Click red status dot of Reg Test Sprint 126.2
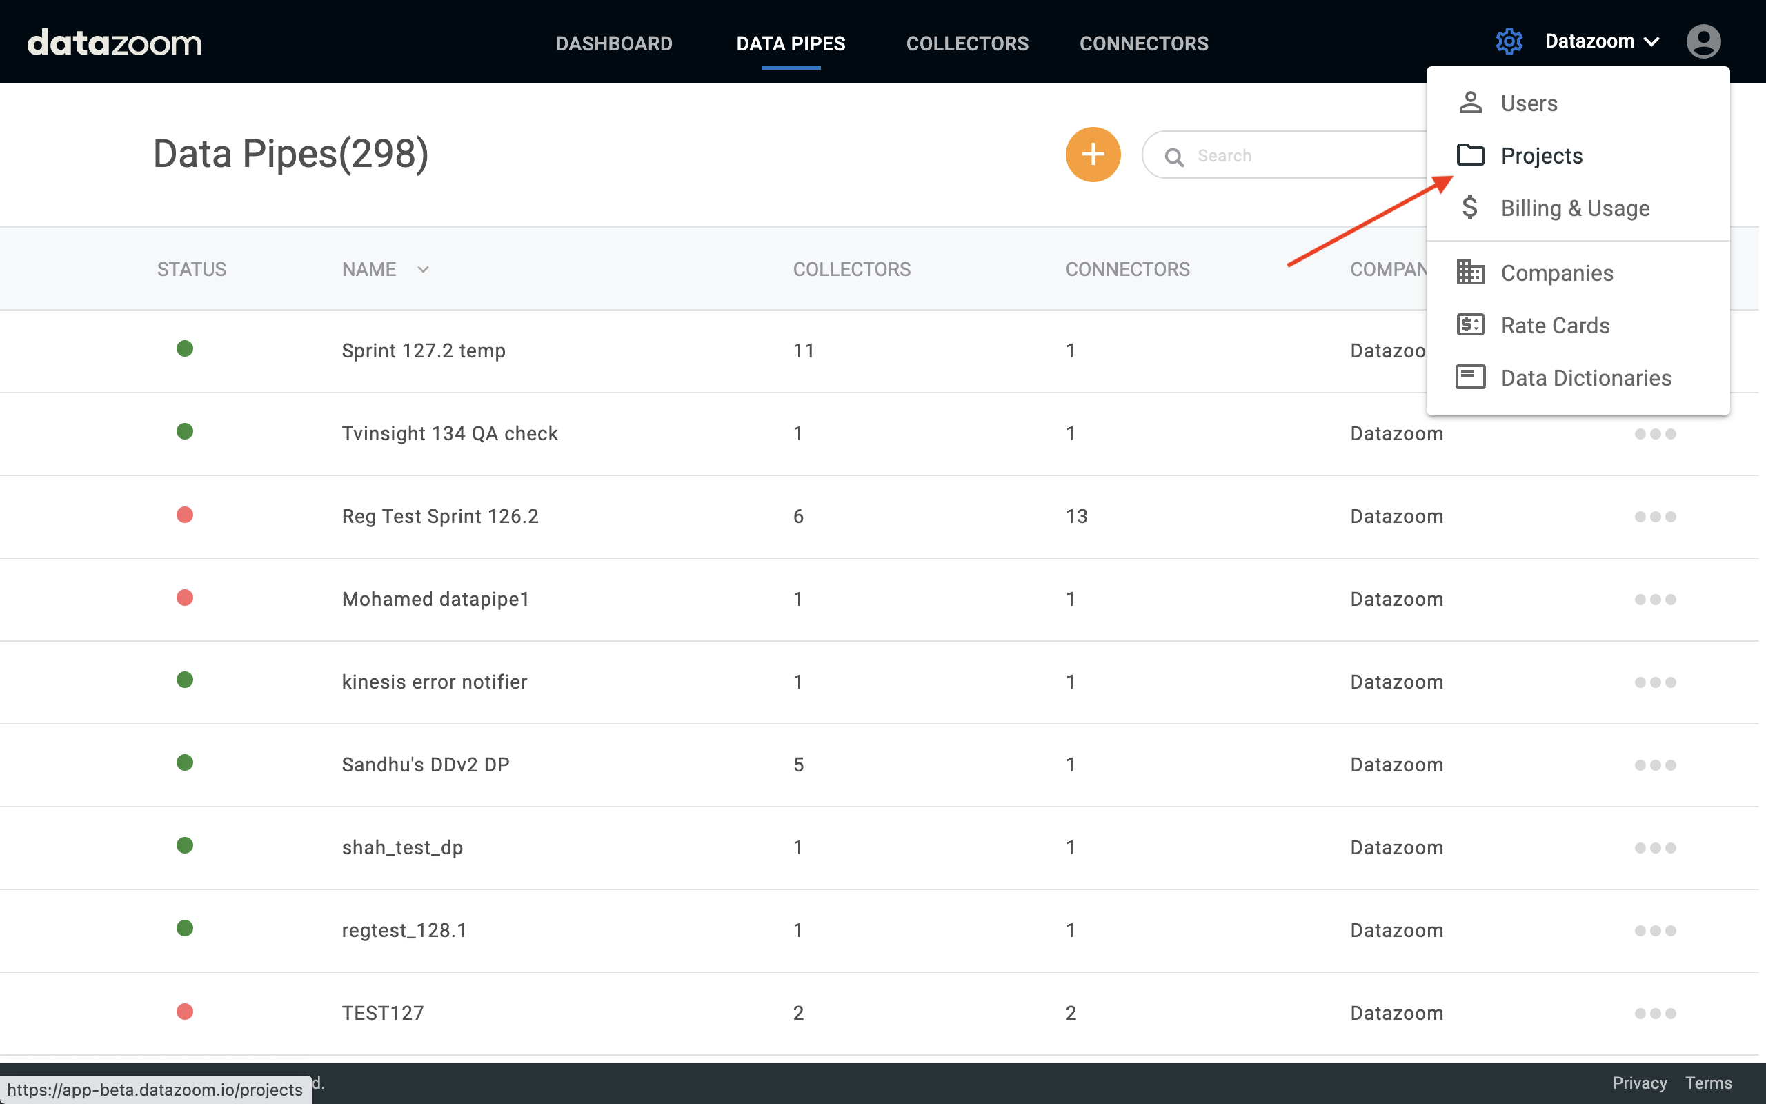This screenshot has width=1766, height=1104. click(185, 515)
